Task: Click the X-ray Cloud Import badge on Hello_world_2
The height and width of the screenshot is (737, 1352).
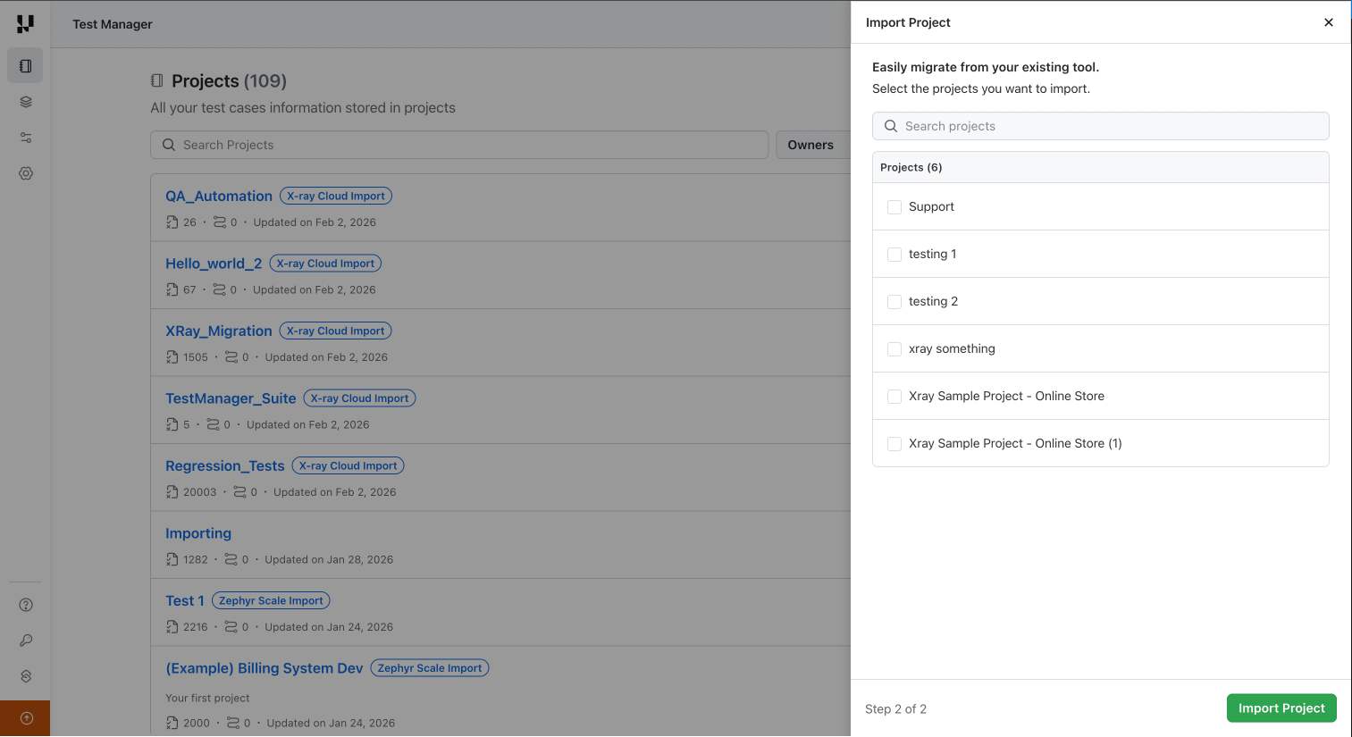Action: click(x=324, y=263)
